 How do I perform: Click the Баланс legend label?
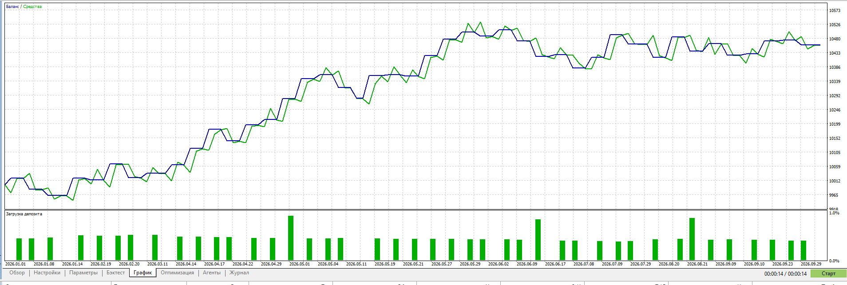(x=12, y=7)
